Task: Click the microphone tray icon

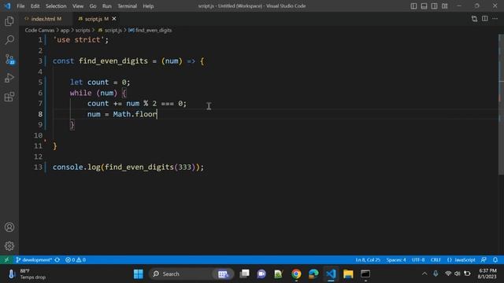Action: coord(435,274)
